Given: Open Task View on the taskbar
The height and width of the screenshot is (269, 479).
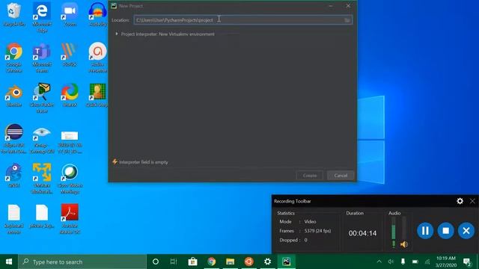Looking at the screenshot, I should [x=174, y=262].
